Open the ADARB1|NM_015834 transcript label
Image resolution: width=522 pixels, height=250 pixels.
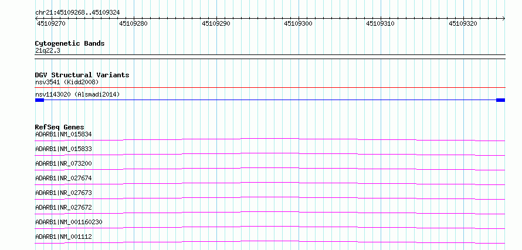point(63,134)
